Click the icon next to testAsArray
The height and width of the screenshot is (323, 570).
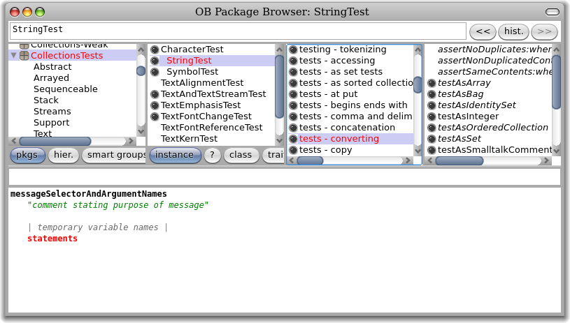tap(432, 83)
